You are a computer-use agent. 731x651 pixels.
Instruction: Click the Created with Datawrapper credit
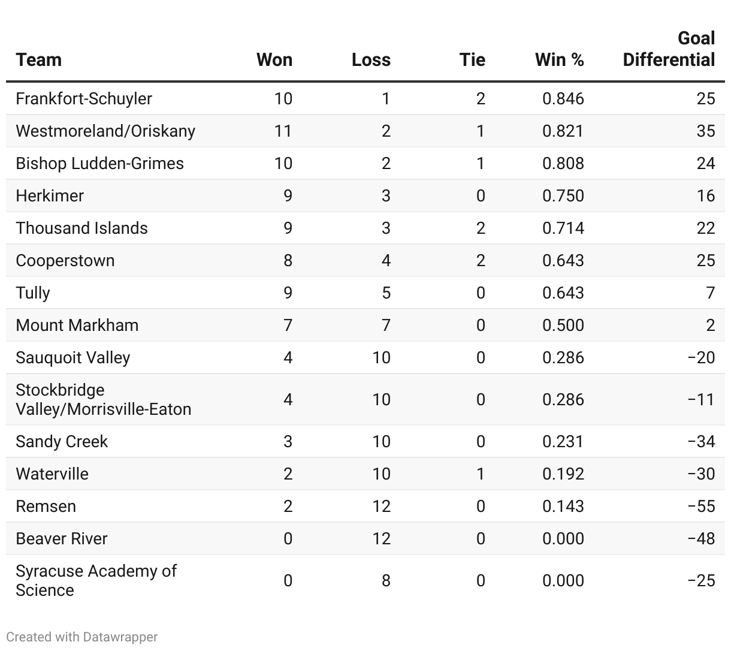pyautogui.click(x=82, y=637)
